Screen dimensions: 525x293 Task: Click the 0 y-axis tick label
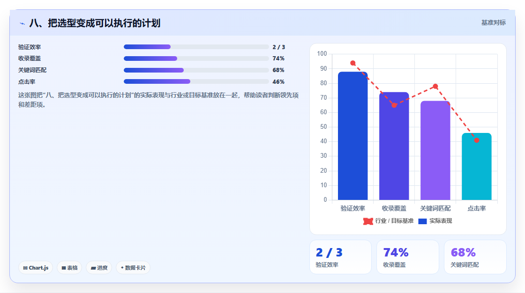point(325,200)
